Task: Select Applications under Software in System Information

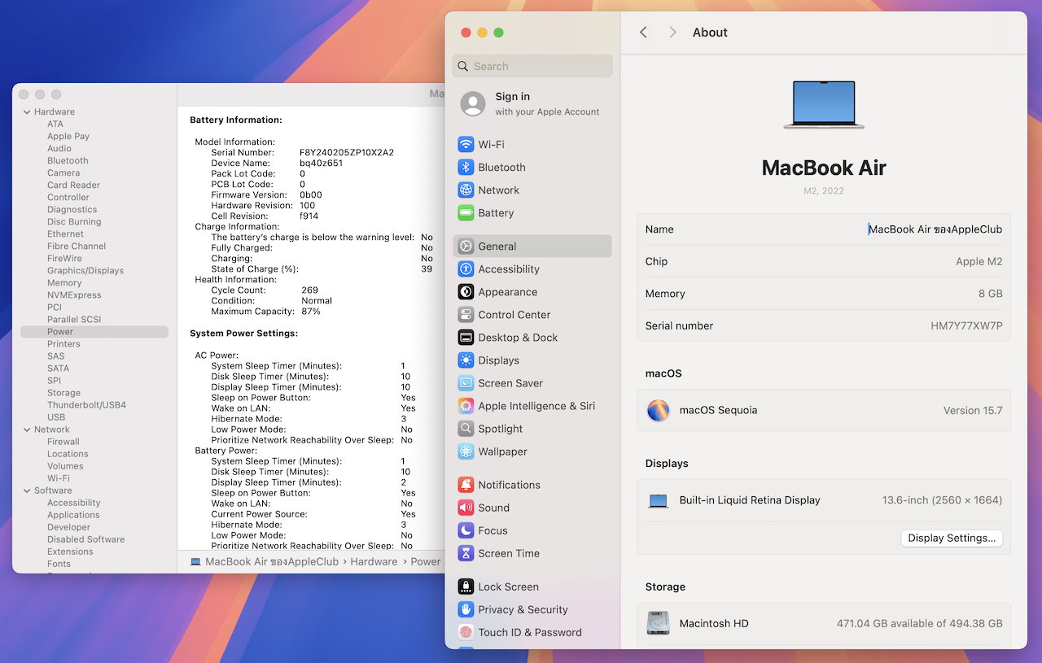Action: 73,515
